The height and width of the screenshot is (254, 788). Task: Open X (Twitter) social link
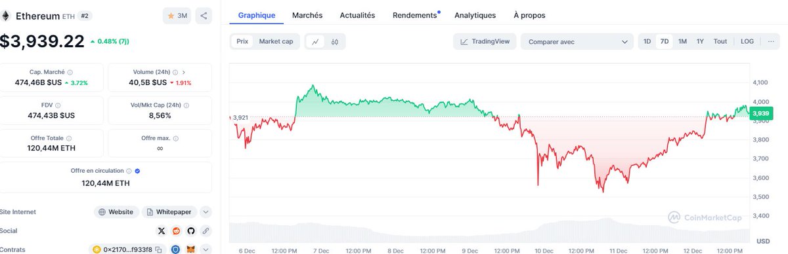click(x=162, y=231)
